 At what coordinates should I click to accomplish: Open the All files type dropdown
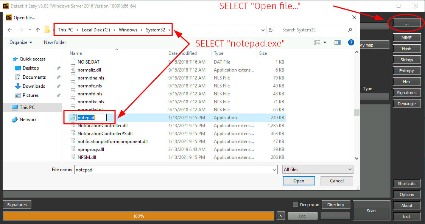coord(318,170)
